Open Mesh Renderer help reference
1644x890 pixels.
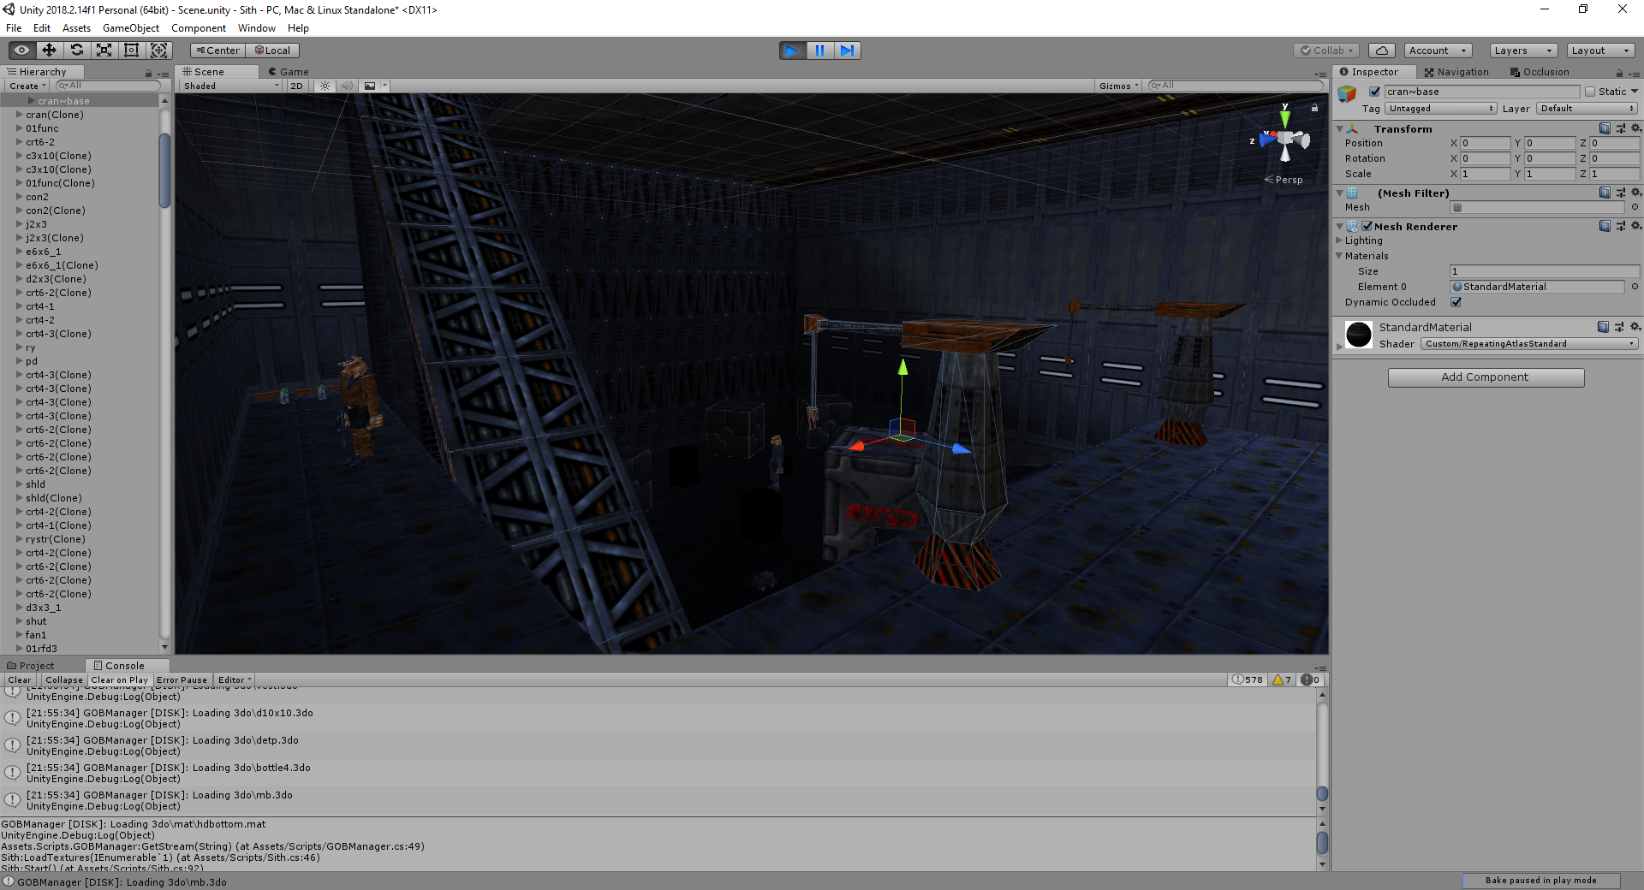click(1605, 226)
